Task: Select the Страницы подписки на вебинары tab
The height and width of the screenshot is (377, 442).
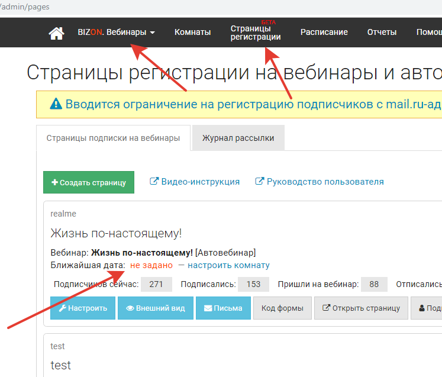Action: click(113, 138)
